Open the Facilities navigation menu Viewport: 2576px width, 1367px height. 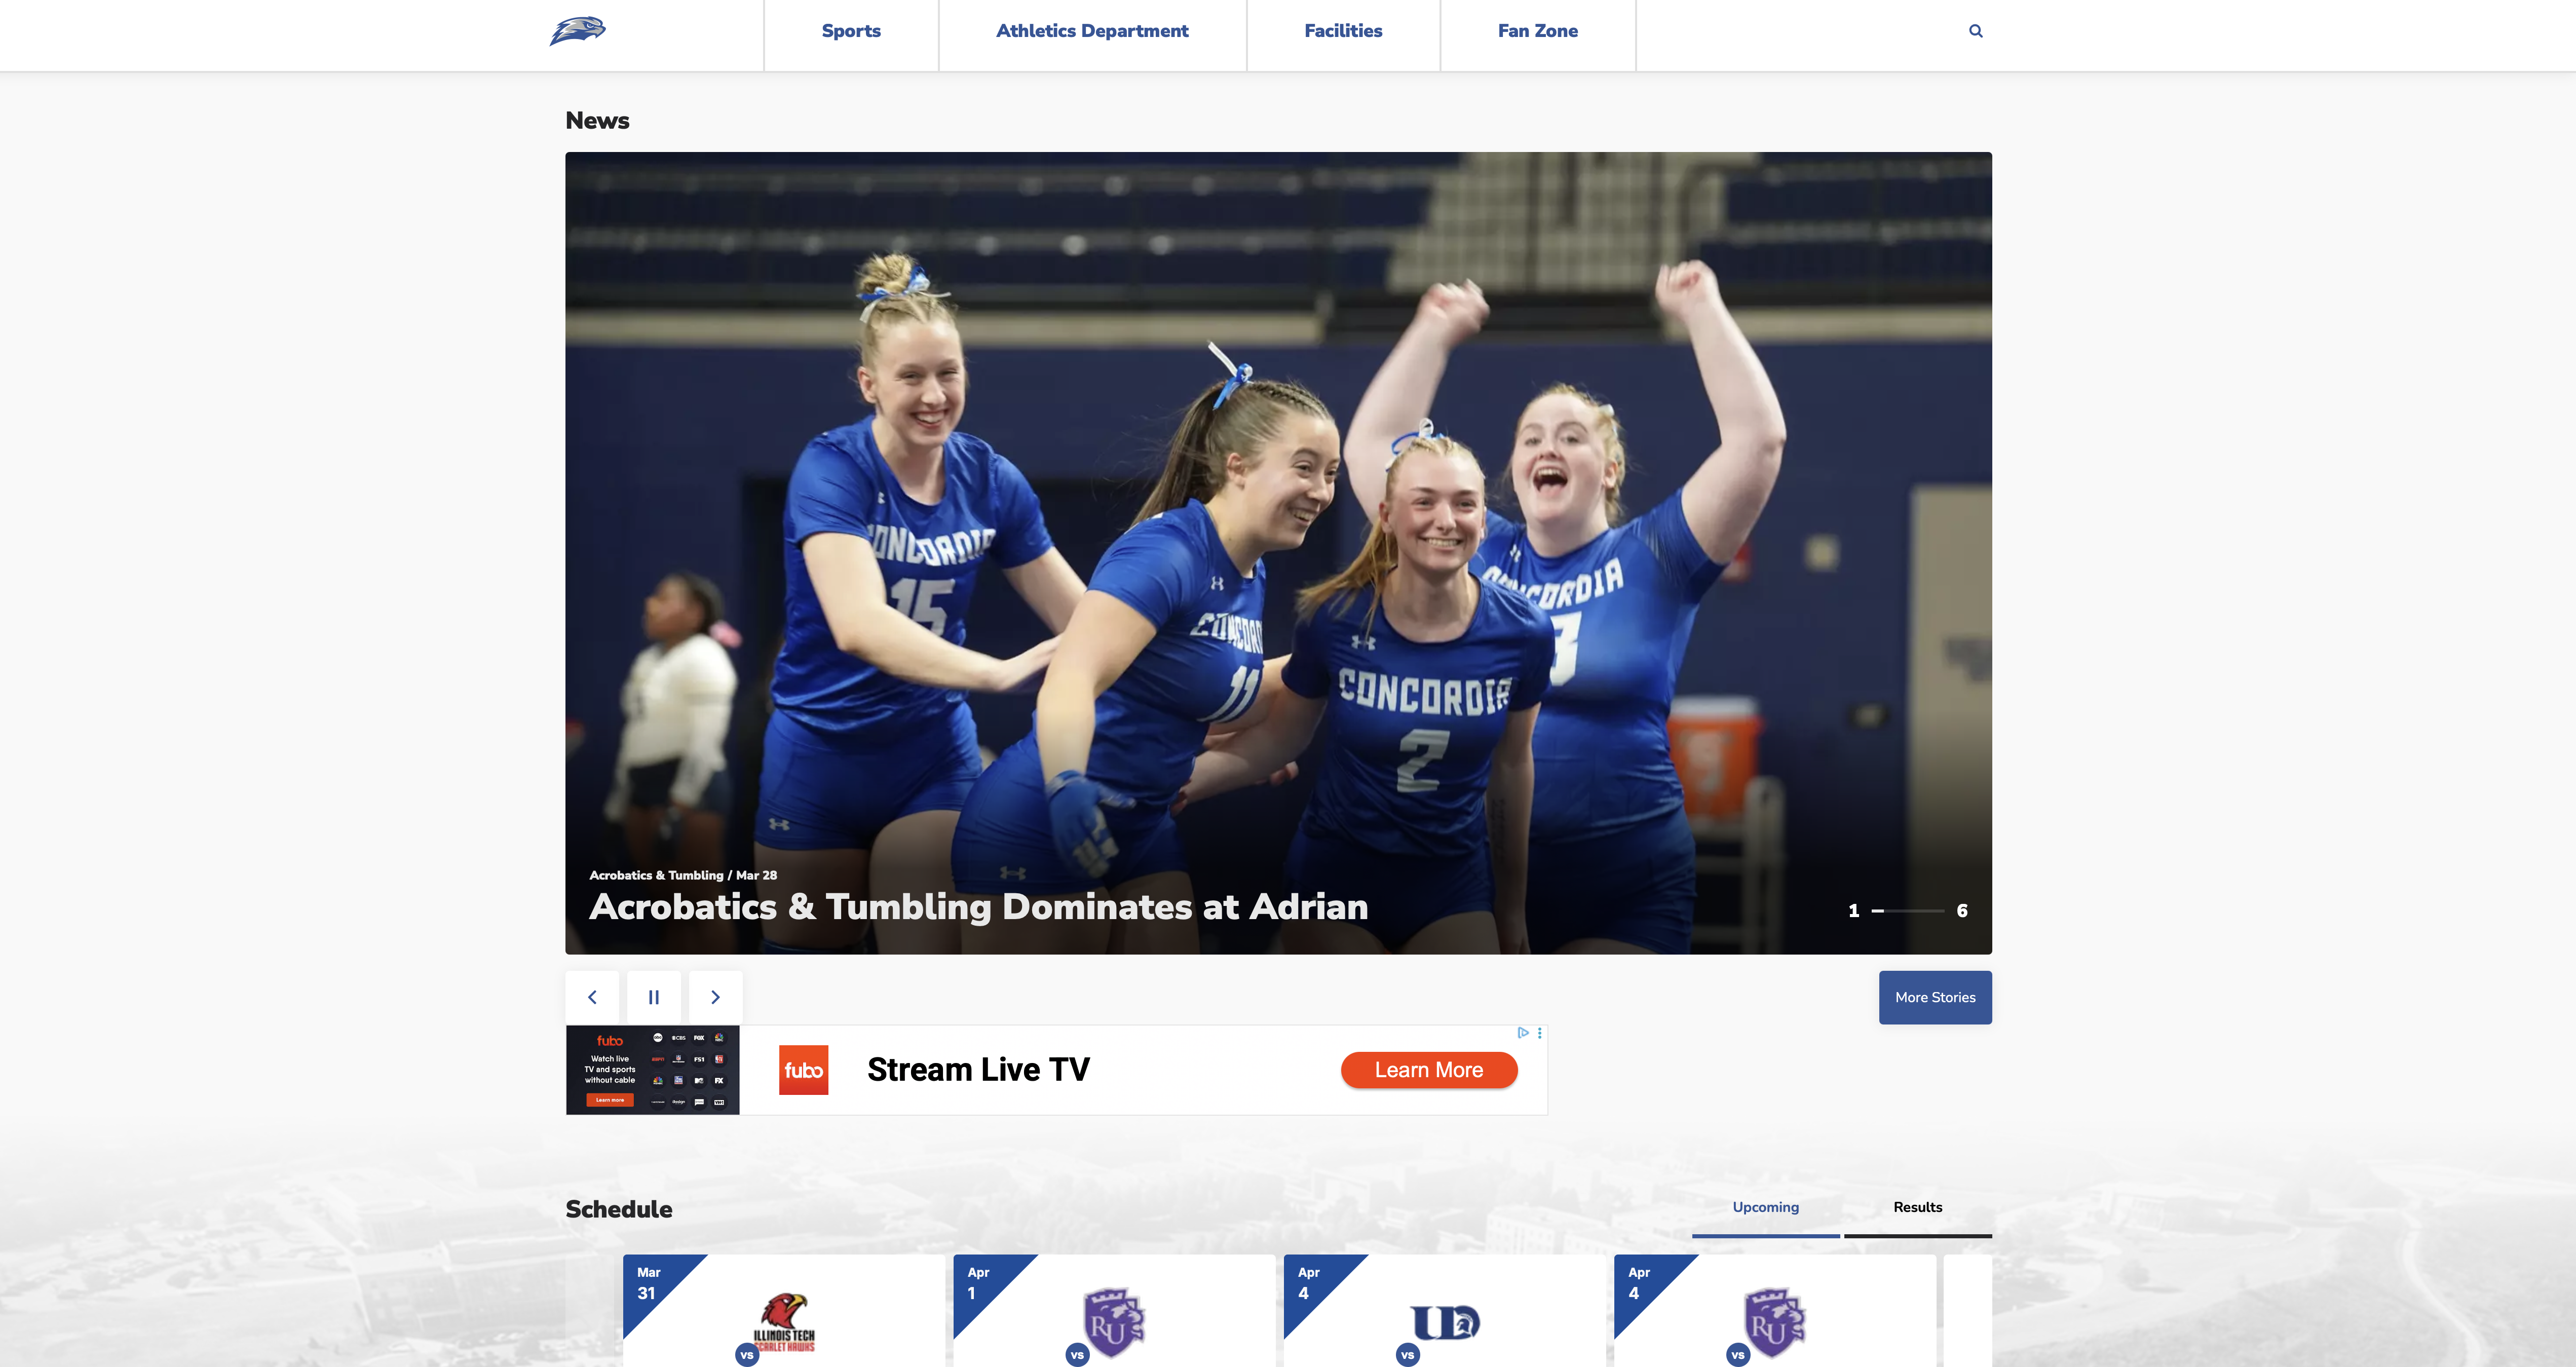(1342, 31)
